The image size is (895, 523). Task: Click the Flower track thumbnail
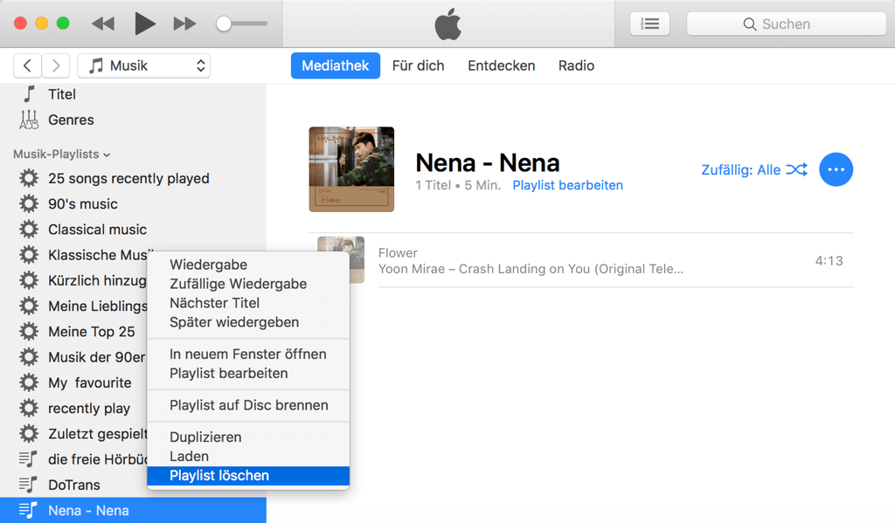(341, 260)
